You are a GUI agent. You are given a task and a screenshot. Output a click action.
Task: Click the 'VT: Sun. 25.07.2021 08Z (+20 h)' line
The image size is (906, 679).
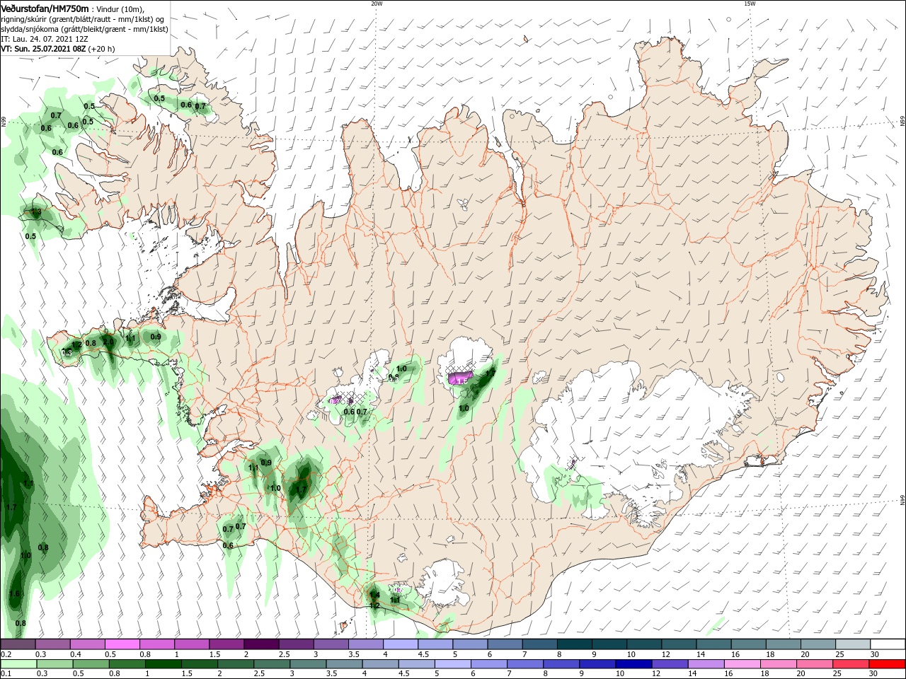click(x=57, y=49)
